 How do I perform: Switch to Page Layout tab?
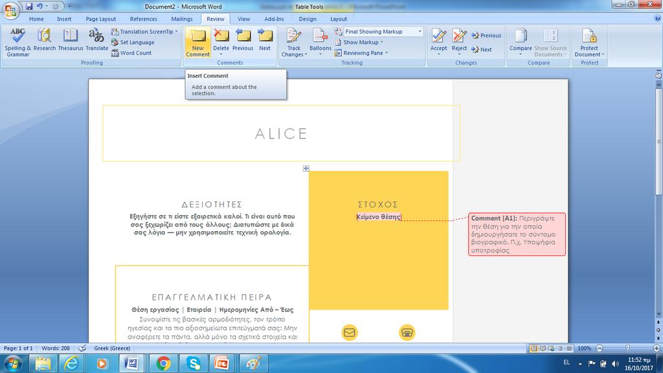[x=100, y=19]
